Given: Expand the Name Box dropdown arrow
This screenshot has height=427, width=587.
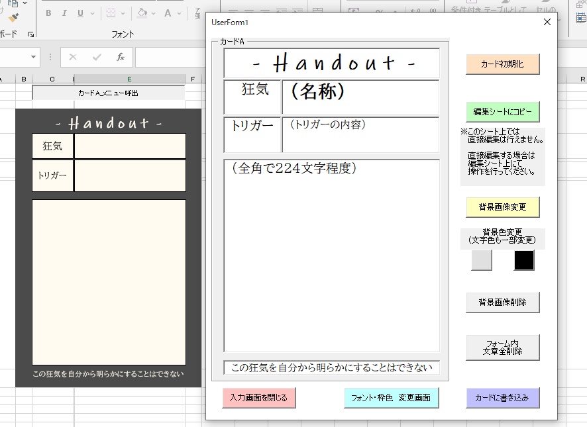Looking at the screenshot, I should pos(33,57).
